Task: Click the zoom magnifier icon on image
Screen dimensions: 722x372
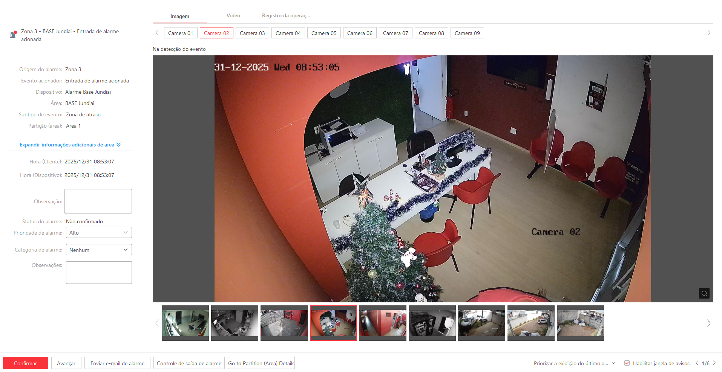Action: [x=704, y=293]
